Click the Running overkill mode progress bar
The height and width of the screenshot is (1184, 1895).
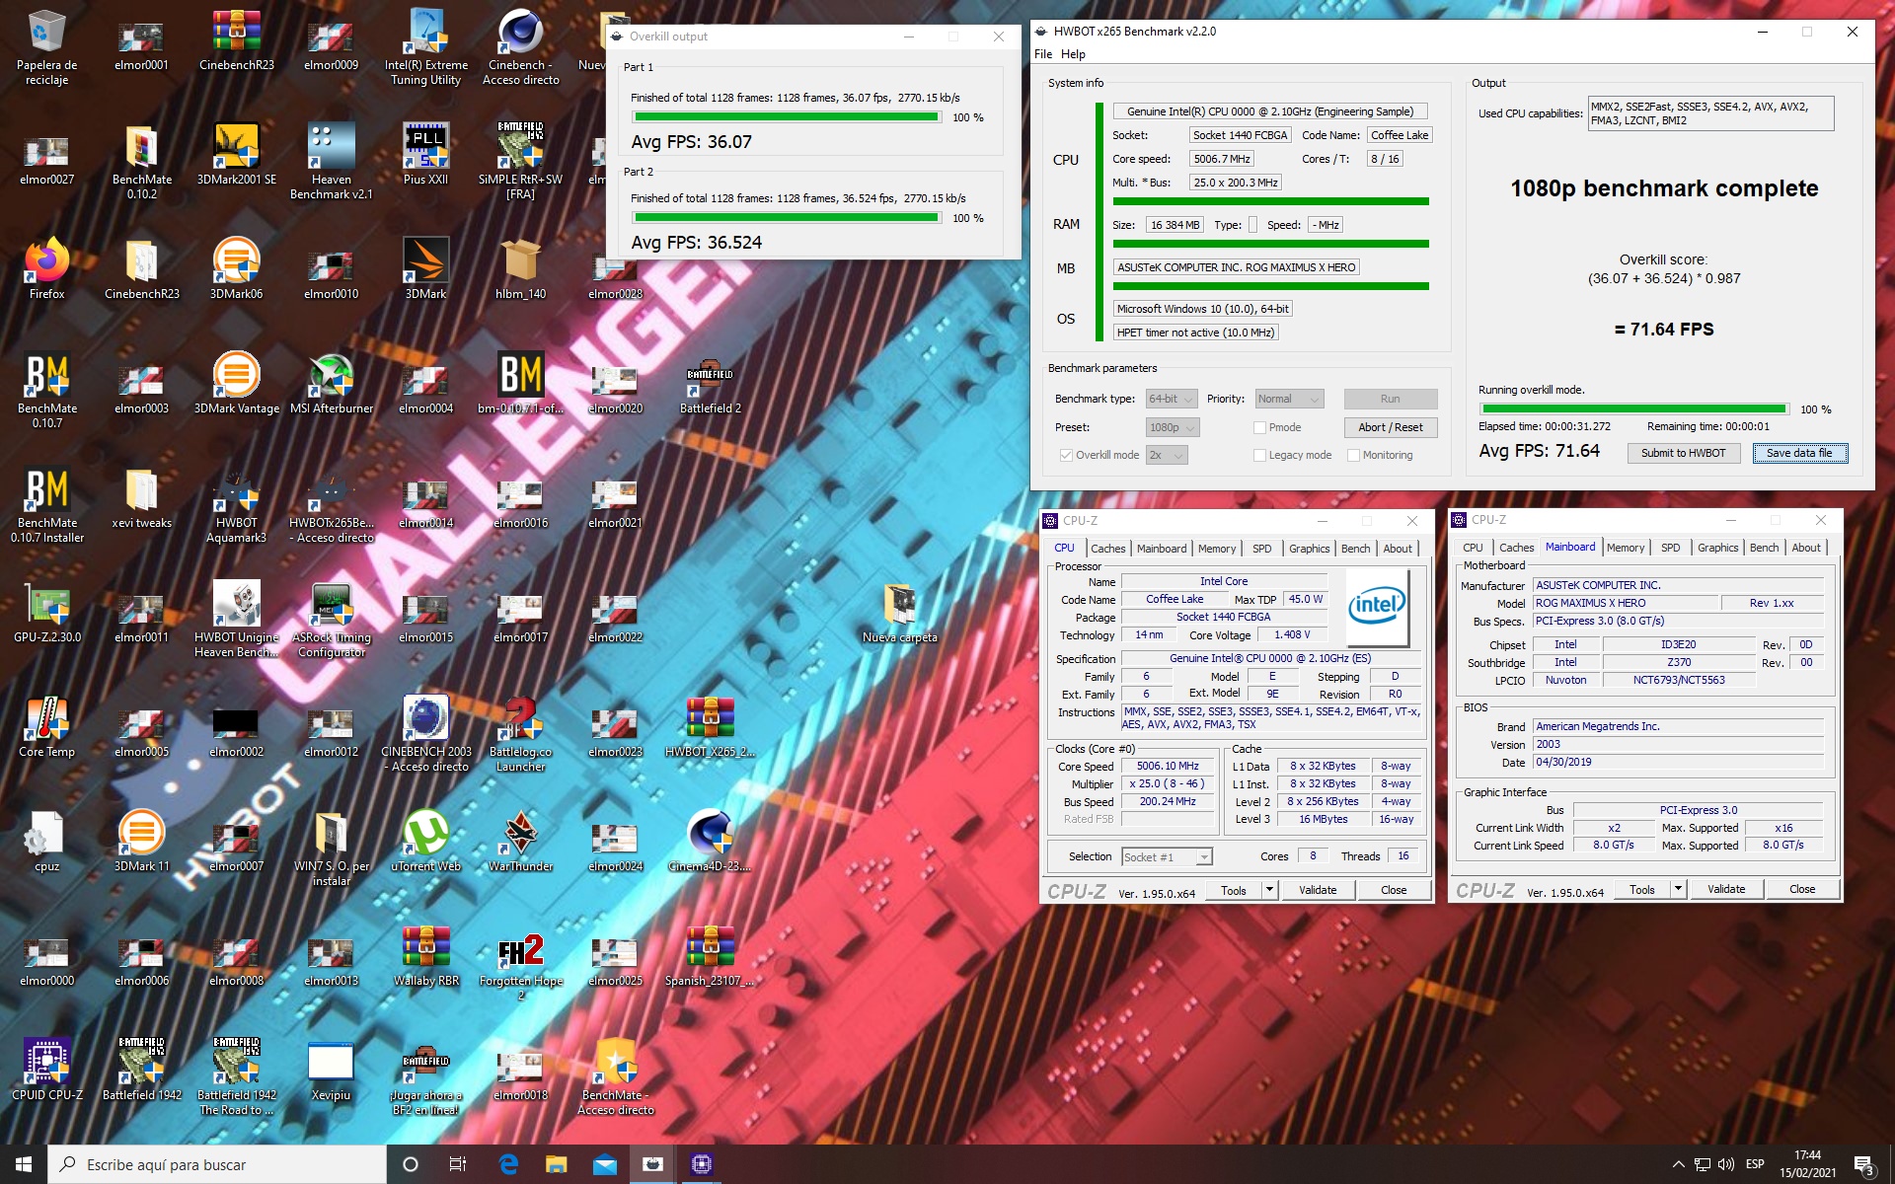pos(1634,409)
